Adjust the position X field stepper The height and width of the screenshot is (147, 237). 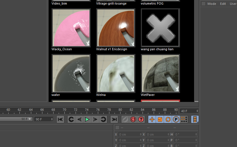pyautogui.click(x=141, y=134)
